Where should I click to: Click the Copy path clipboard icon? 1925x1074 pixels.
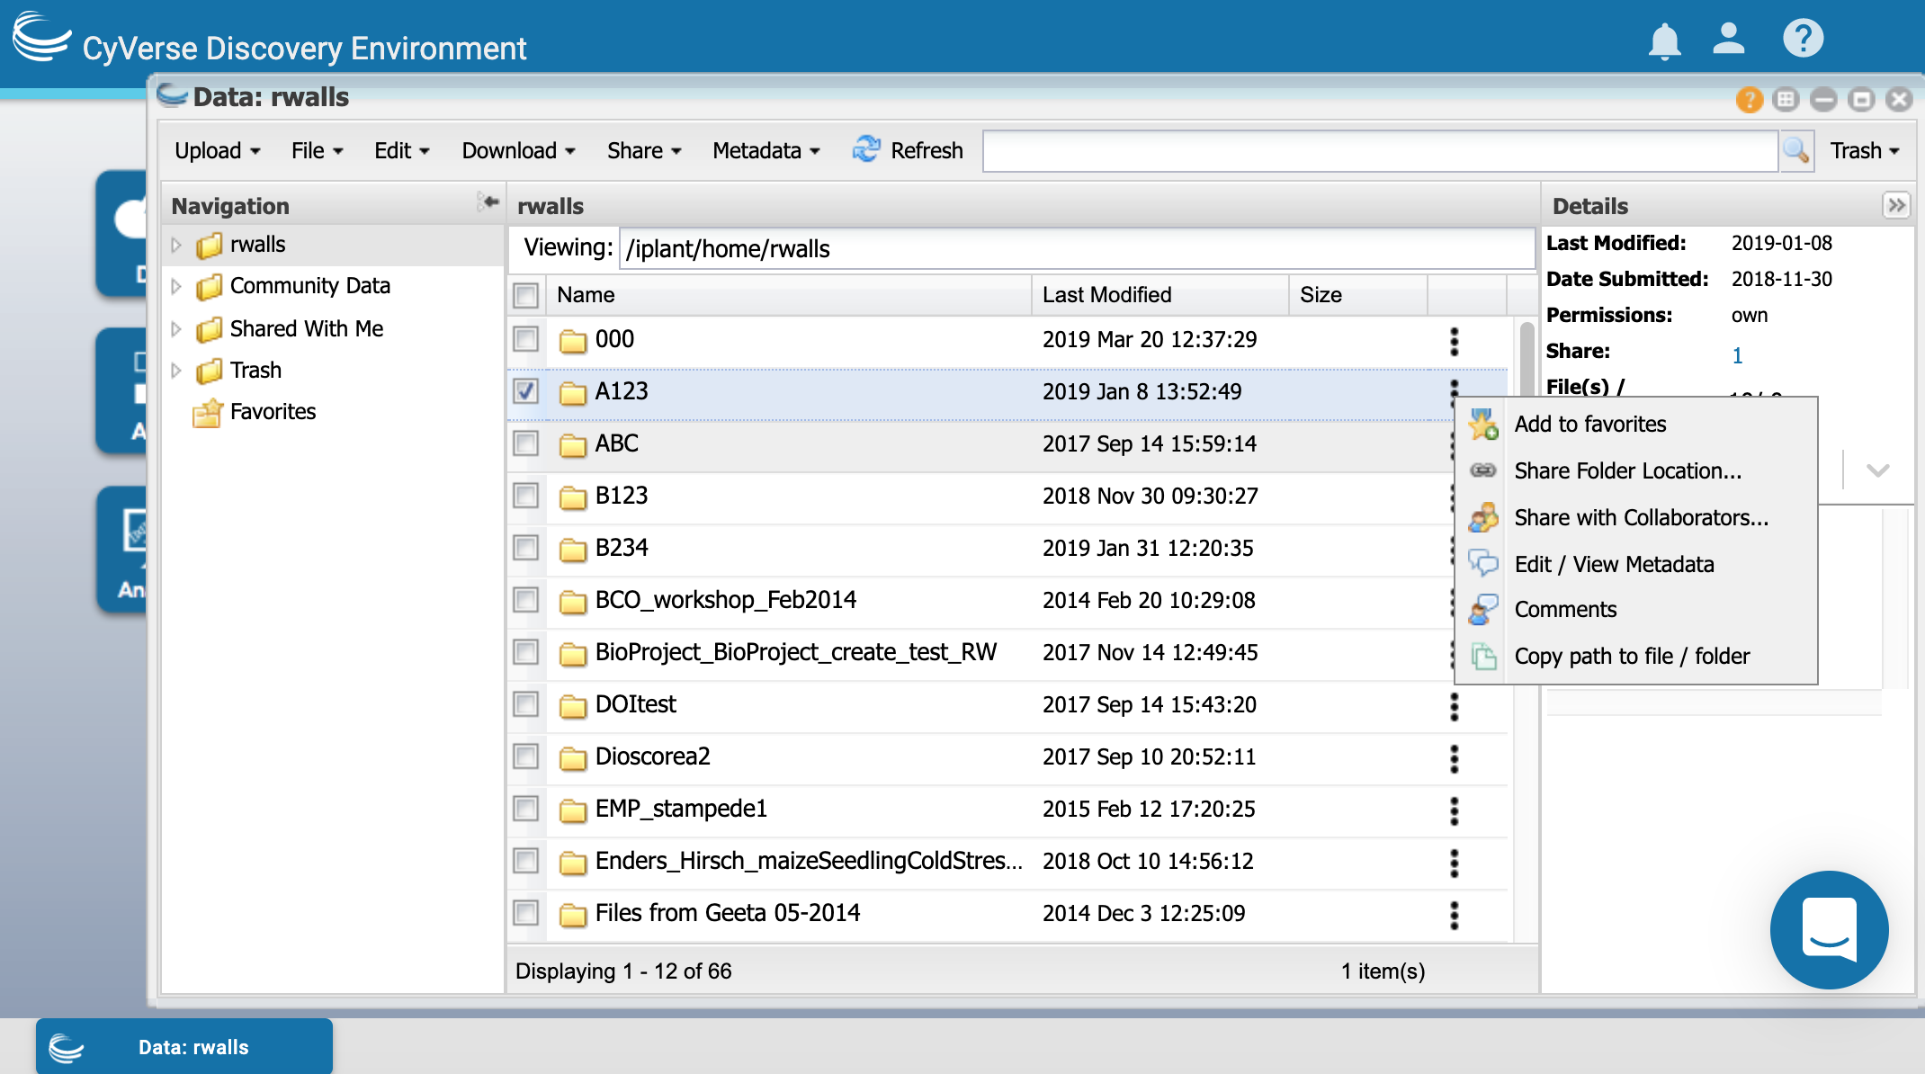(1483, 657)
